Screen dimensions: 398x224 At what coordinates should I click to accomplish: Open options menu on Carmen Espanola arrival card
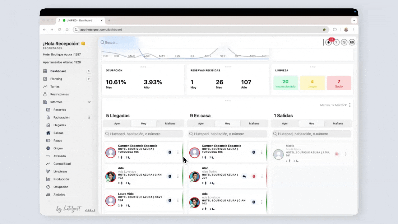[178, 152]
